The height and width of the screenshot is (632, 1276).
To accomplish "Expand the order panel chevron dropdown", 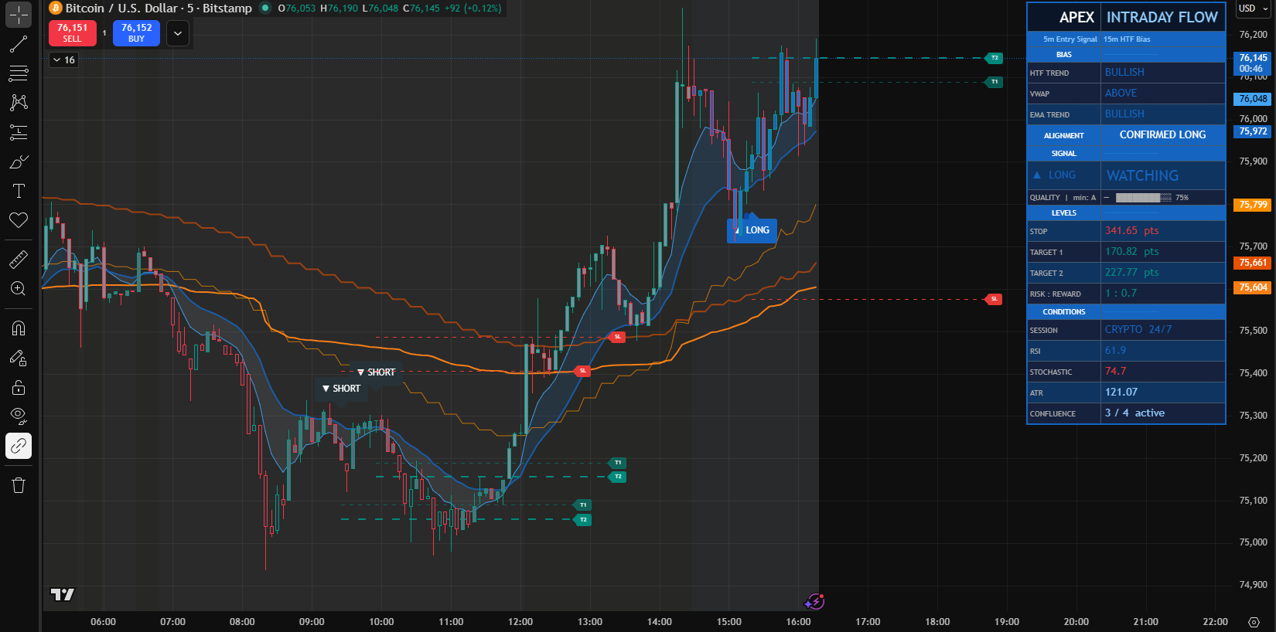I will pos(178,33).
